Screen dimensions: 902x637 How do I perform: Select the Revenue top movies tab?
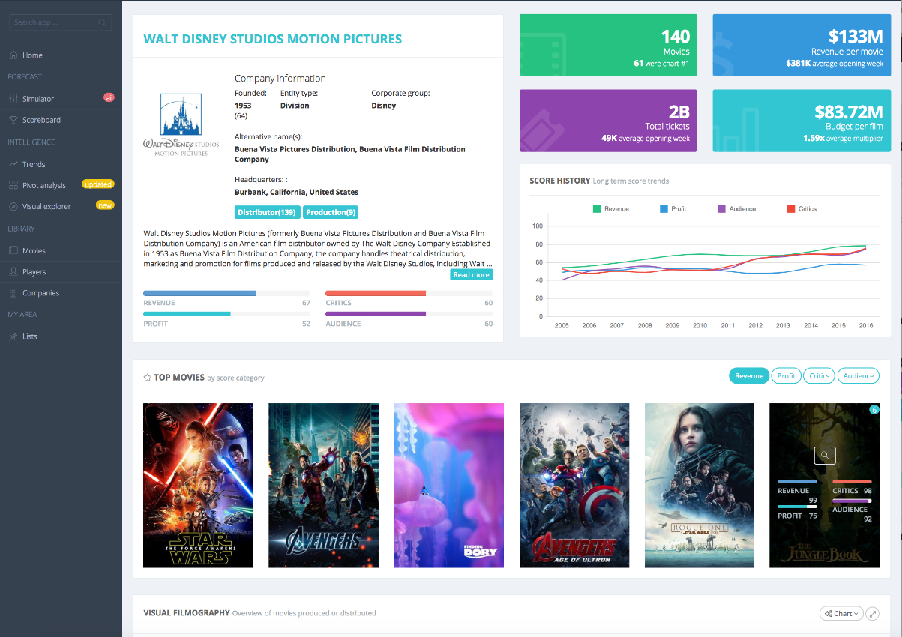click(x=749, y=376)
